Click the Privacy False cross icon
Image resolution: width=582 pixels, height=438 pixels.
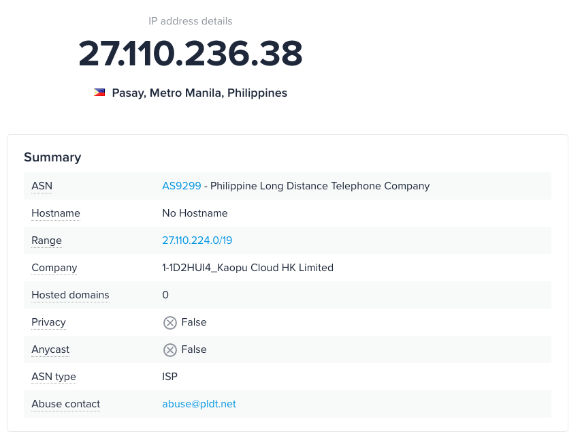click(x=170, y=323)
